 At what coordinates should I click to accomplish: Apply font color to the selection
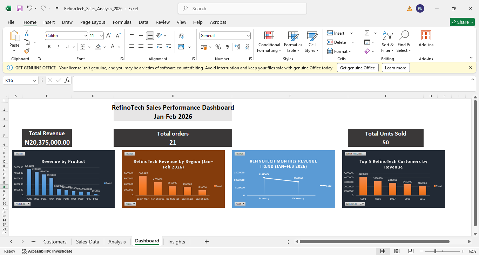tap(113, 47)
